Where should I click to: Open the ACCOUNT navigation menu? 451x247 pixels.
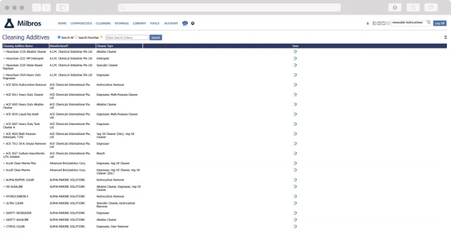coord(171,23)
